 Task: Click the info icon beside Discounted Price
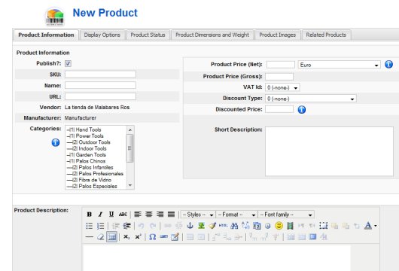coord(302,110)
